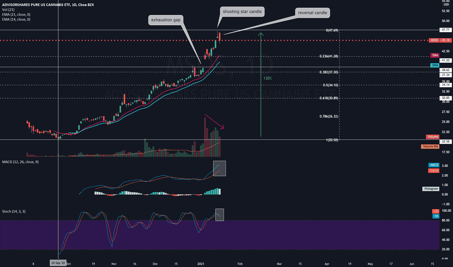Viewport: 453px width, 267px height.
Task: Click the 80.00 stochastic scale value
Action: coord(446,220)
